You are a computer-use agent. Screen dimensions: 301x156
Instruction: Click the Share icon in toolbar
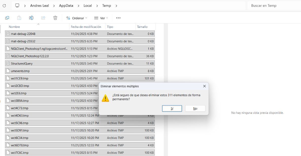(43, 18)
